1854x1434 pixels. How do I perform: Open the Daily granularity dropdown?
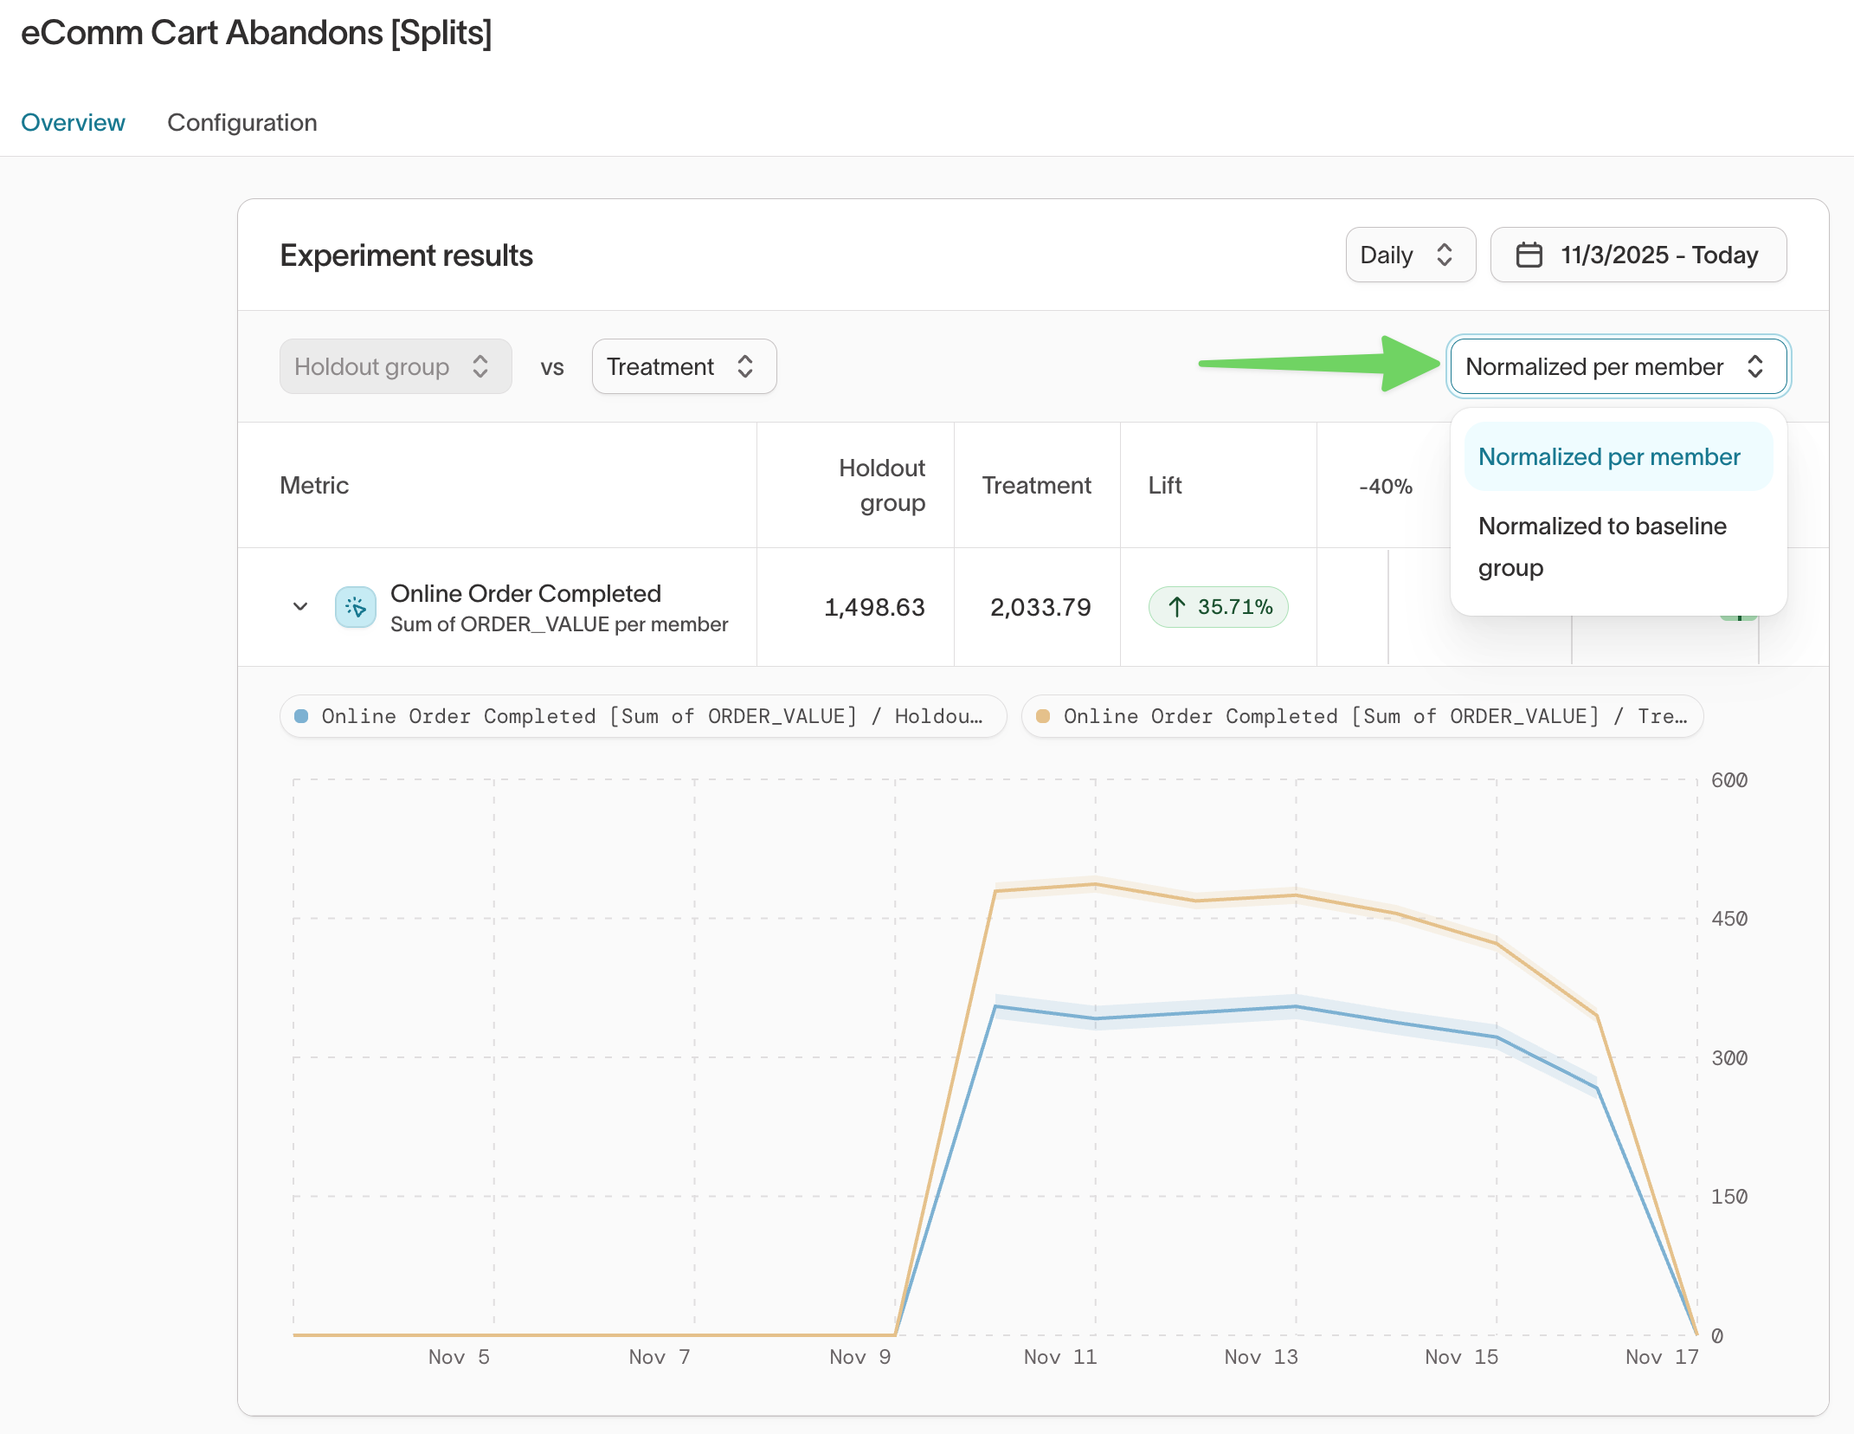point(1409,255)
